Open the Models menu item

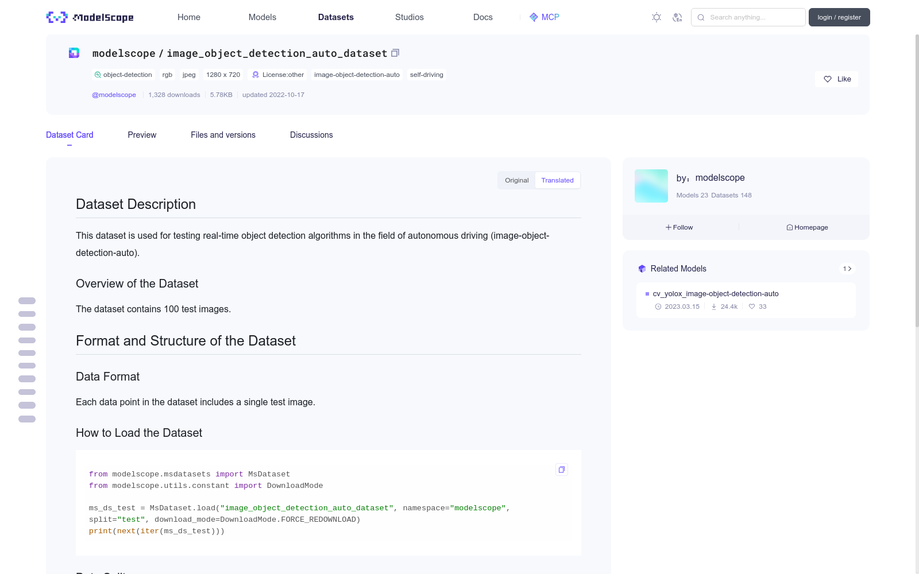click(262, 17)
